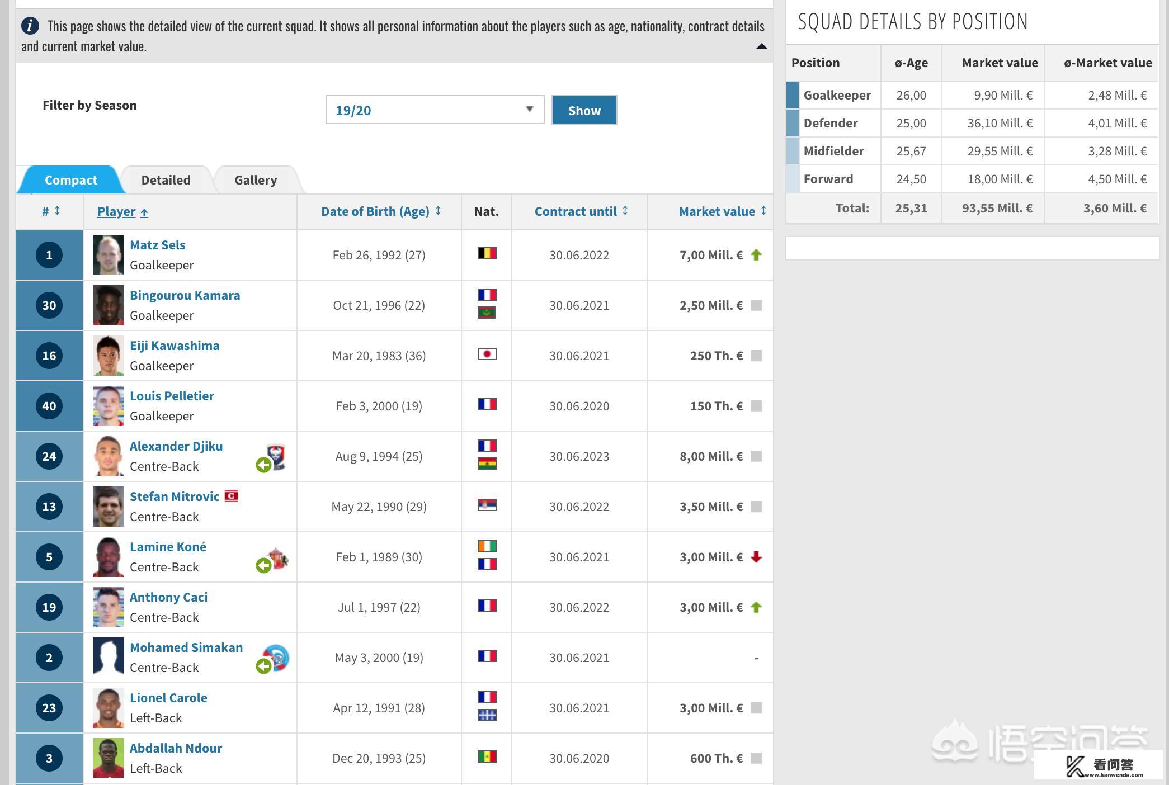Open Abdallah Ndour player profile
Image resolution: width=1169 pixels, height=785 pixels.
176,748
